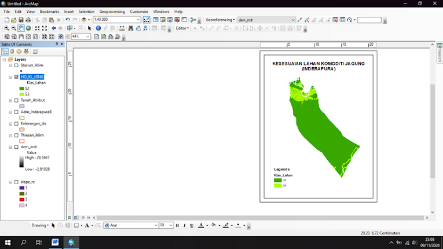Print the current layout
The height and width of the screenshot is (249, 443).
[28, 20]
